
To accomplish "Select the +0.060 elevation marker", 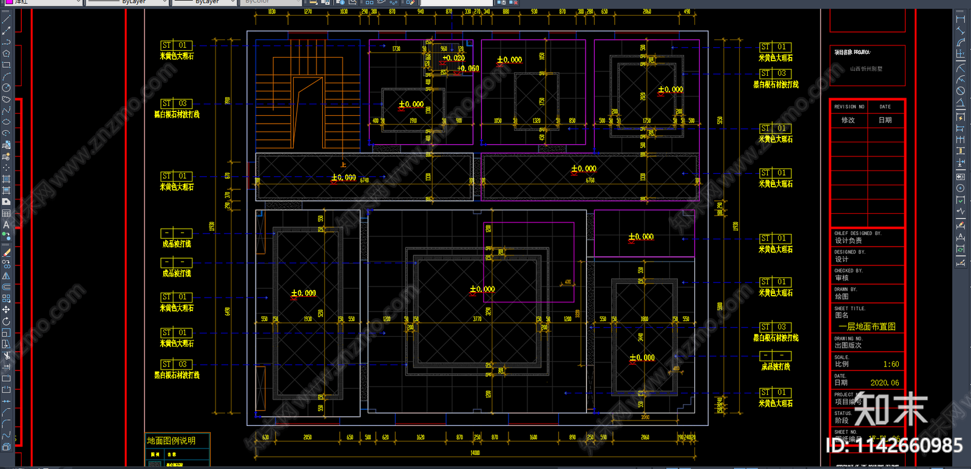I will coord(469,68).
